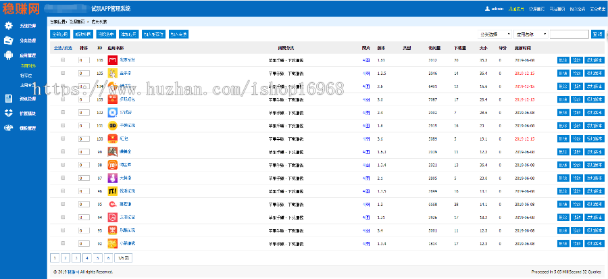Click the red envelope app icon, ID 103

click(112, 99)
